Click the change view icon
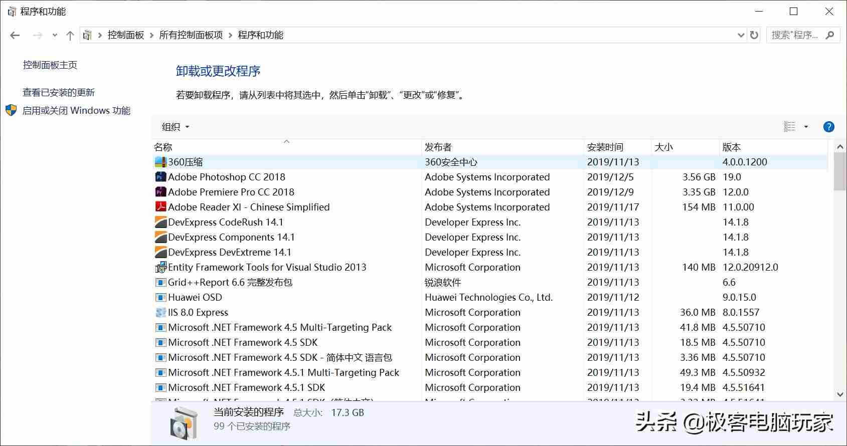Image resolution: width=847 pixels, height=446 pixels. (790, 127)
